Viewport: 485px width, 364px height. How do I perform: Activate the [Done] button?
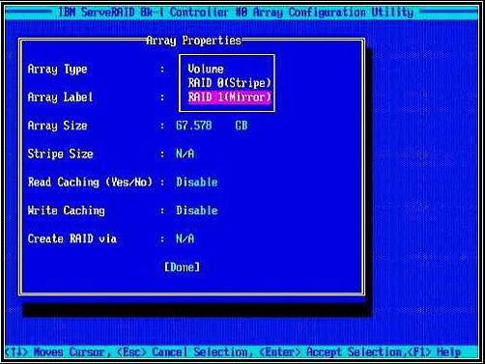point(182,267)
